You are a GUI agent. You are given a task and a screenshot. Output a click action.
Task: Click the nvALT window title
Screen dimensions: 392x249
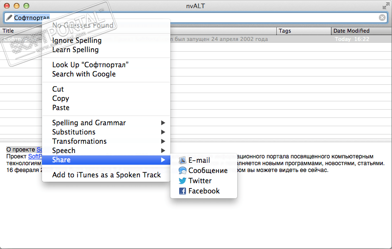[195, 6]
